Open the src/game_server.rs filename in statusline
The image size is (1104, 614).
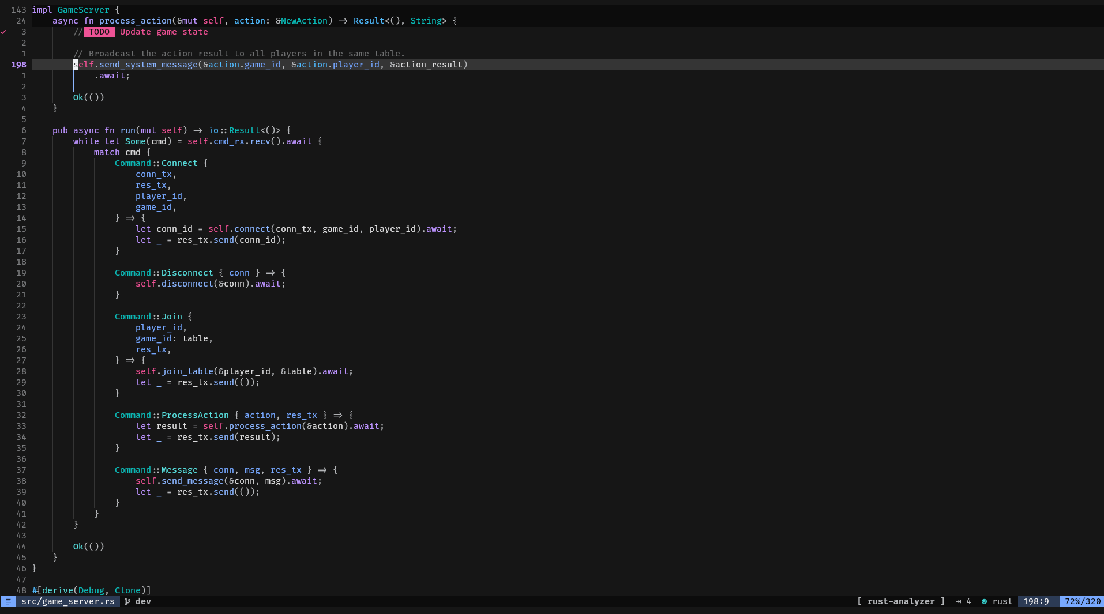(68, 601)
